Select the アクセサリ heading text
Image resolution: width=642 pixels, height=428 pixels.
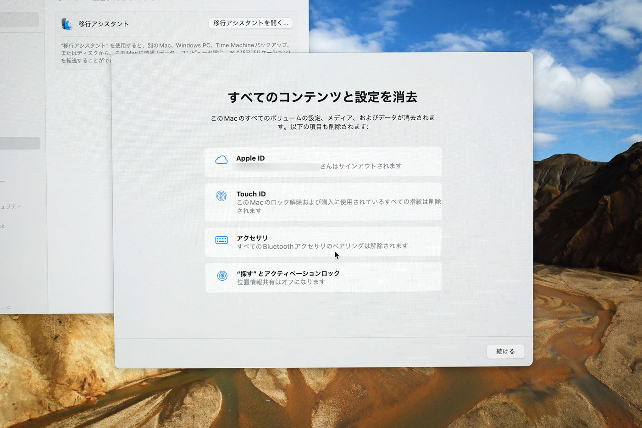coord(252,238)
